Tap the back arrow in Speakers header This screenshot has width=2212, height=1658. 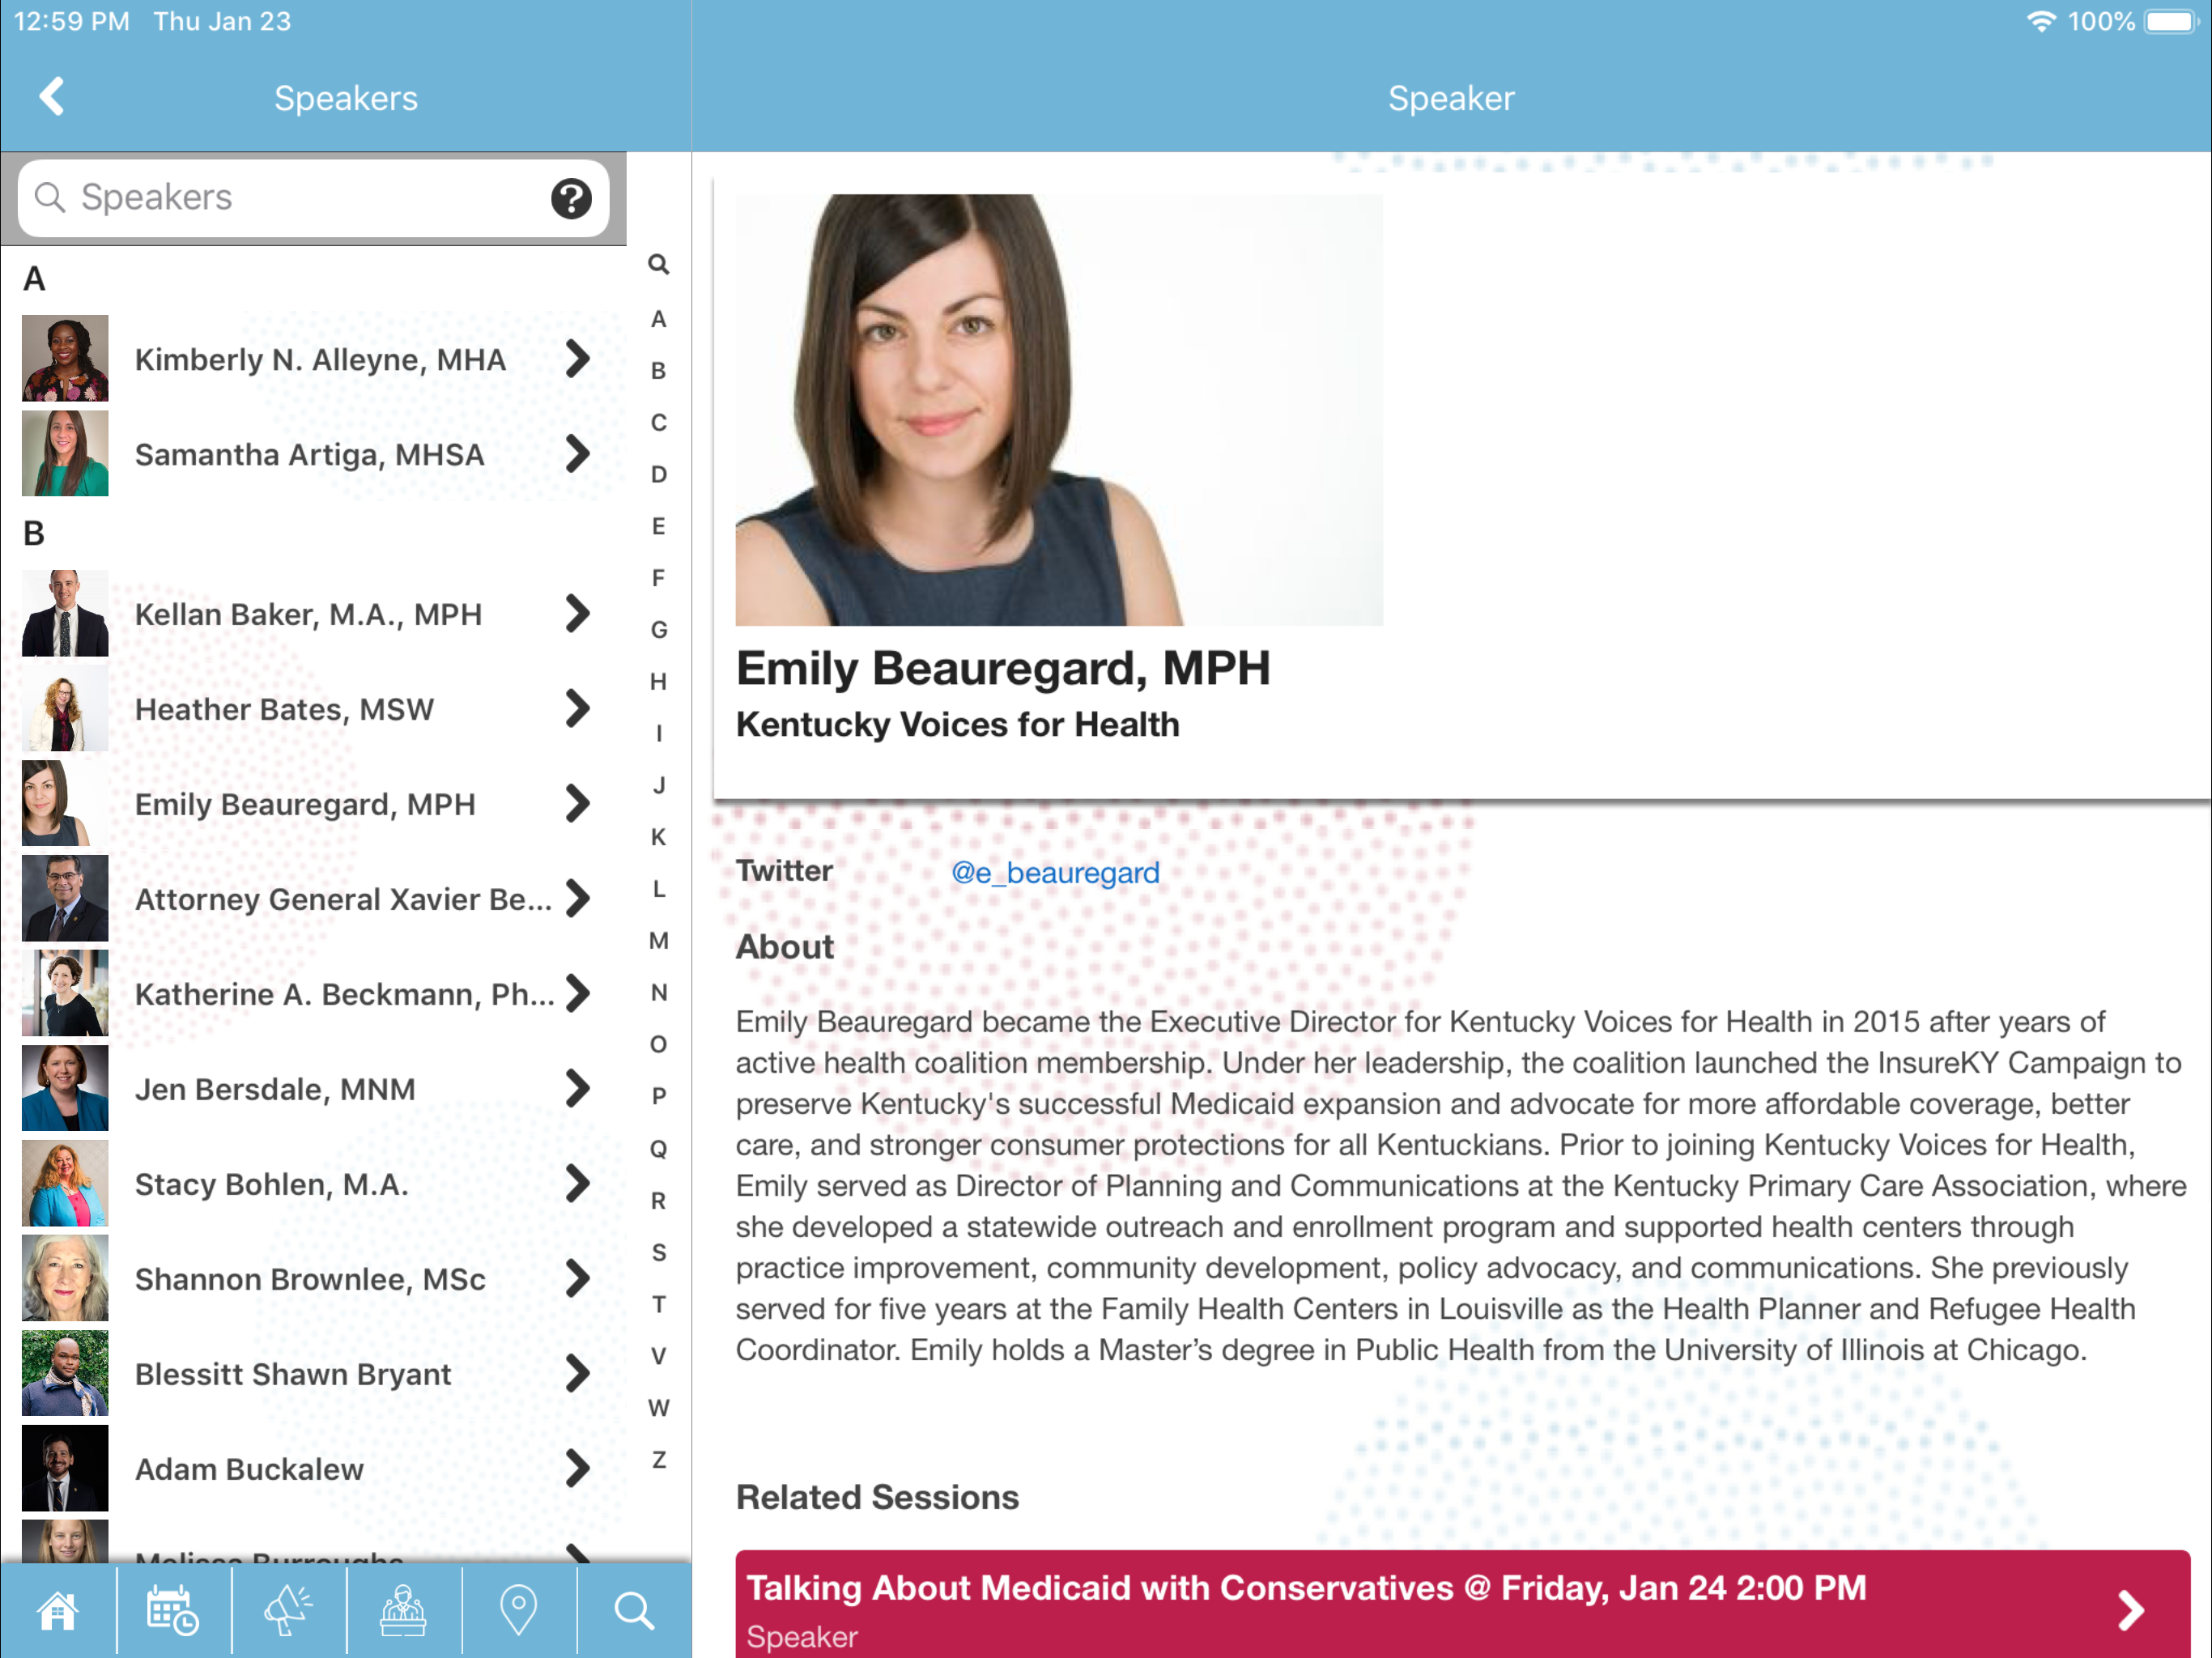pos(52,97)
